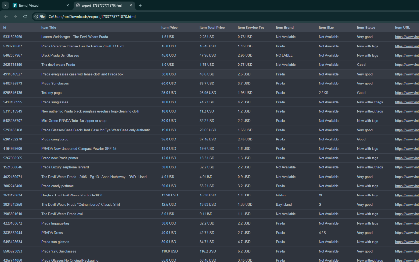Click title 'PRADA New Unopened Compact Powder SPF 15'

point(79,149)
